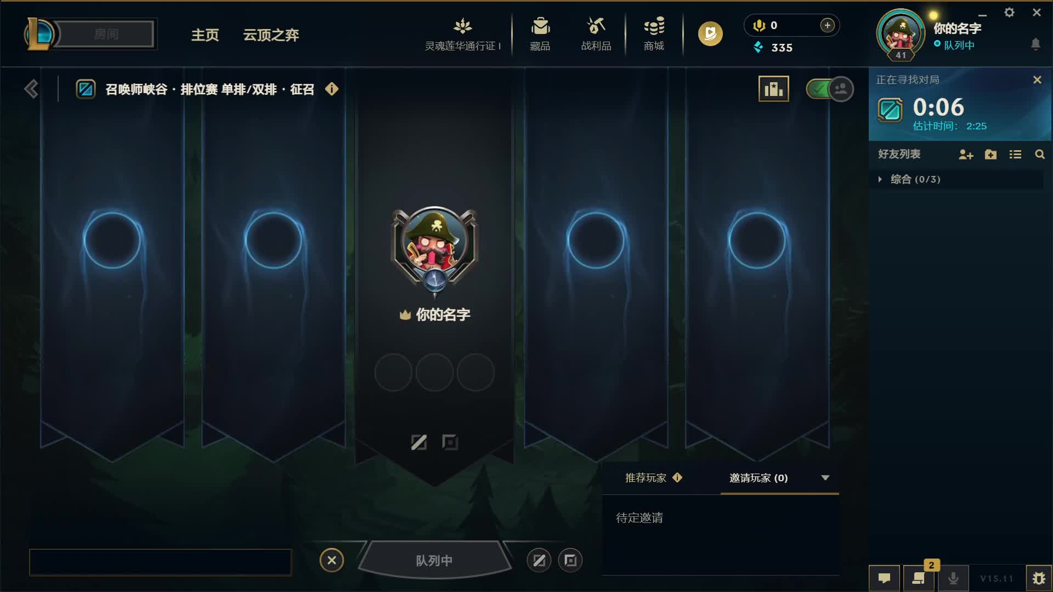Open the leaderboard podium icon

click(774, 89)
